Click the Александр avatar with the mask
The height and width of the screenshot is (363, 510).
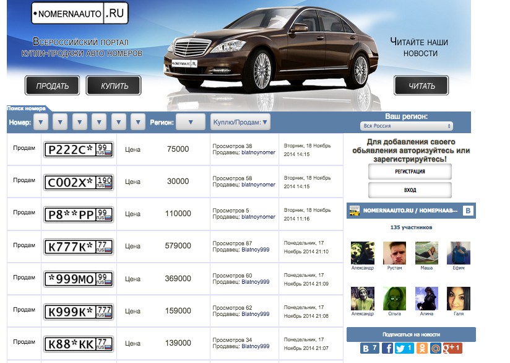coord(363,299)
